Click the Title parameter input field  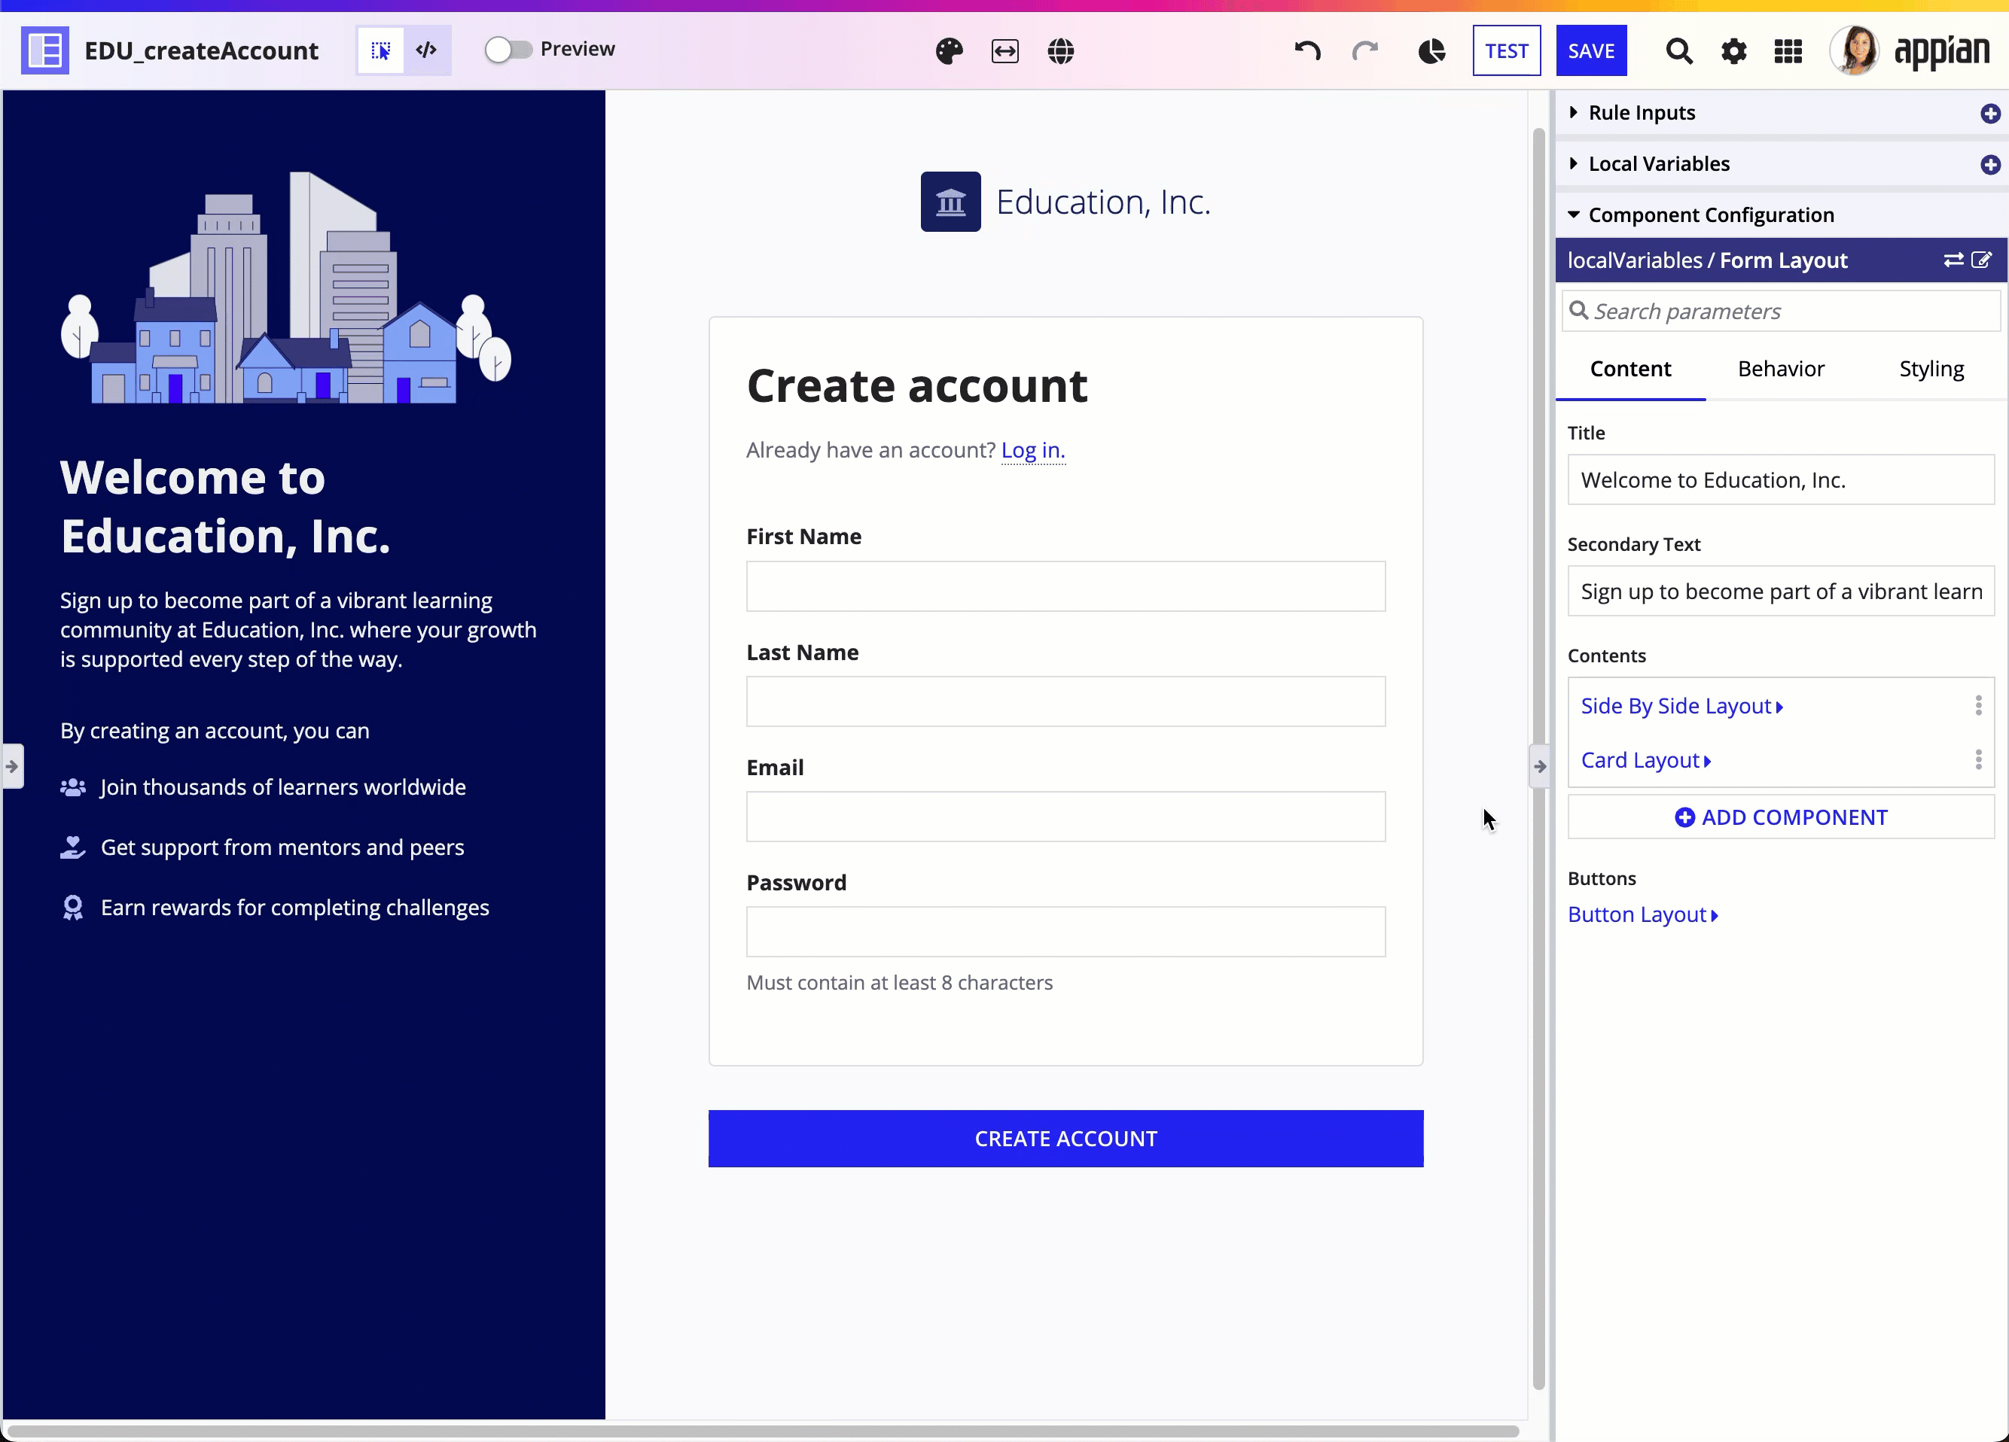tap(1780, 479)
